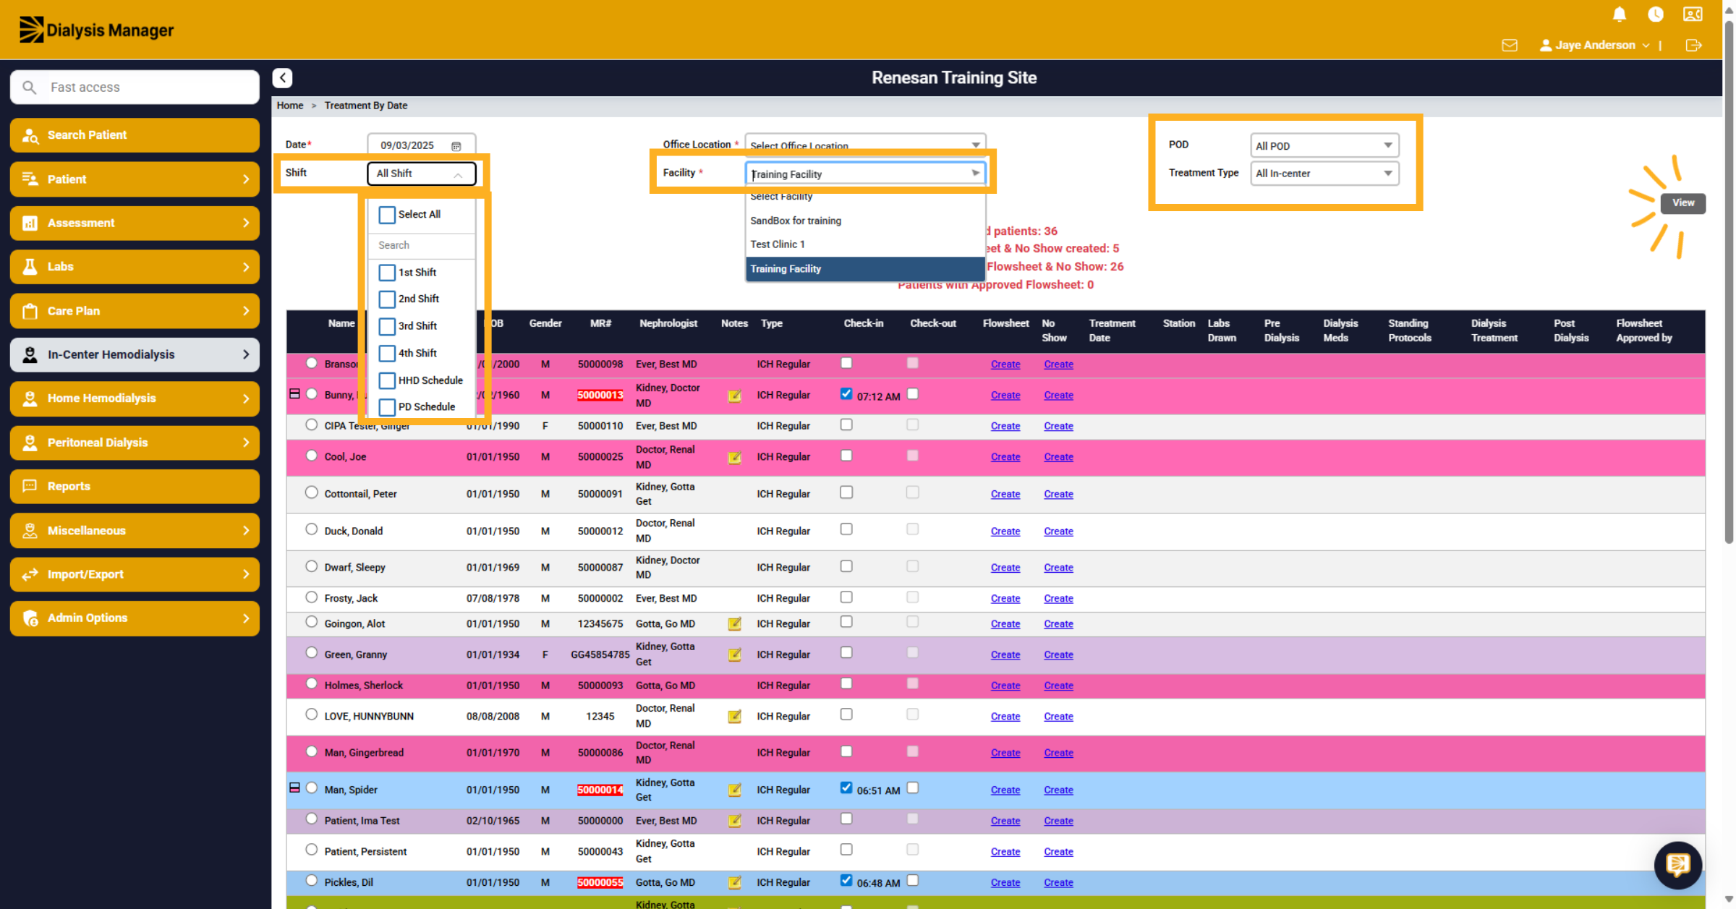The height and width of the screenshot is (909, 1736).
Task: Collapse the All Shift dropdown
Action: point(422,174)
